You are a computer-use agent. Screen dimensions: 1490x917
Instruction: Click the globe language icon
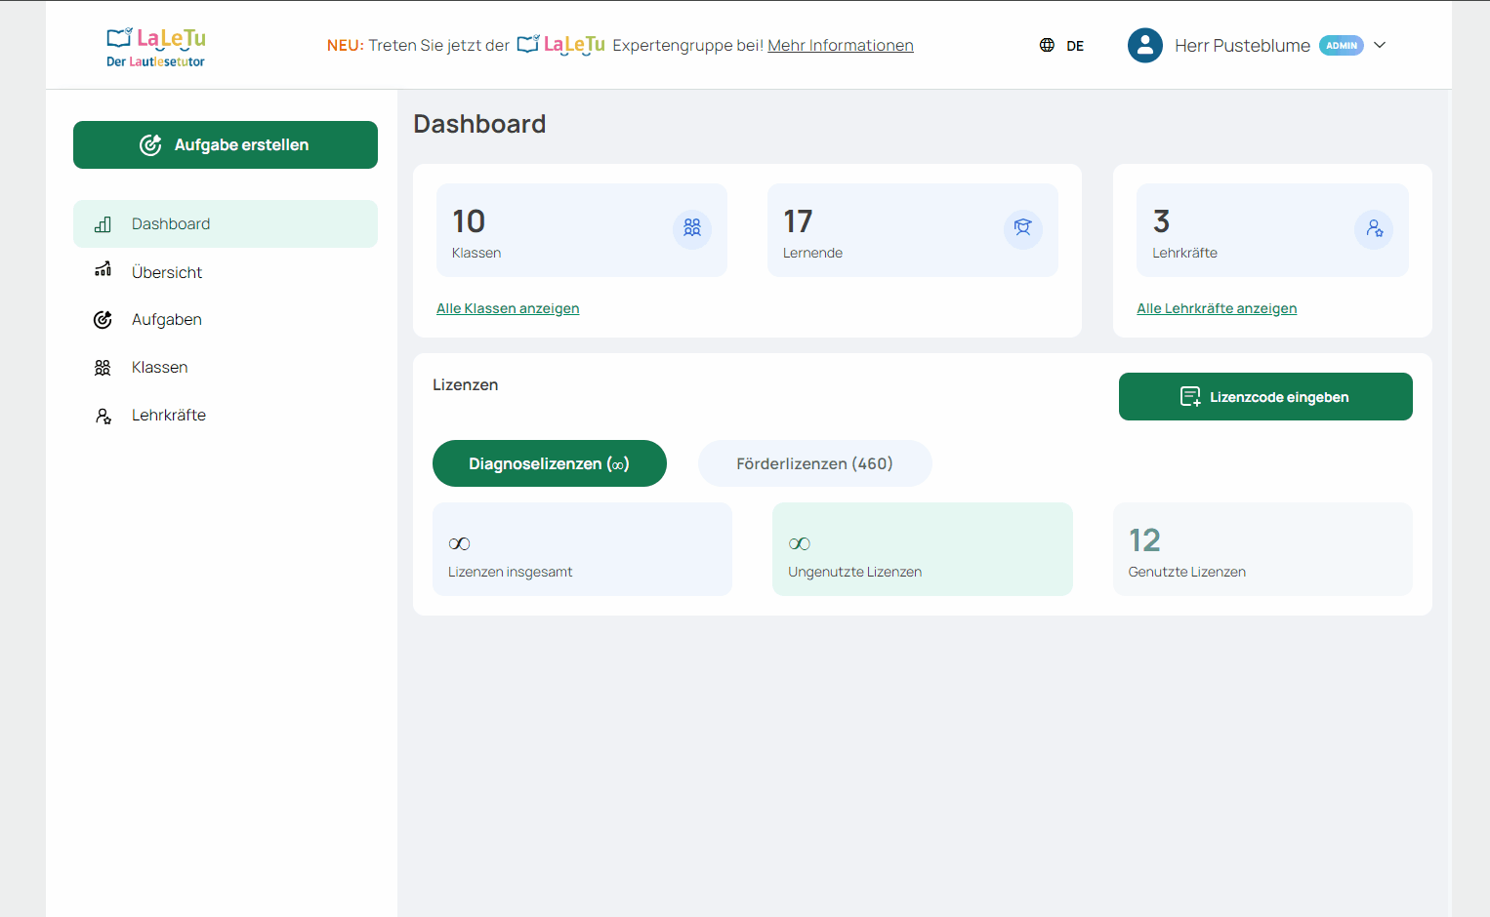tap(1047, 45)
